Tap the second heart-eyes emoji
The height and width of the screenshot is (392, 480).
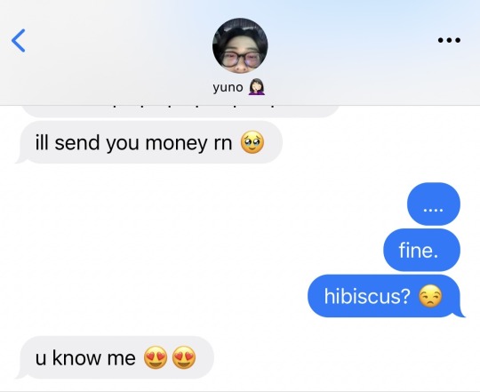[184, 357]
